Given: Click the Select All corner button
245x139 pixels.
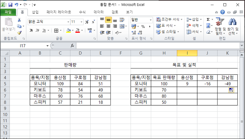Looking at the screenshot, I should click(x=5, y=53).
